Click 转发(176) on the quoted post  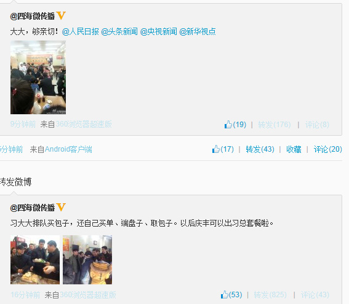pyautogui.click(x=275, y=125)
